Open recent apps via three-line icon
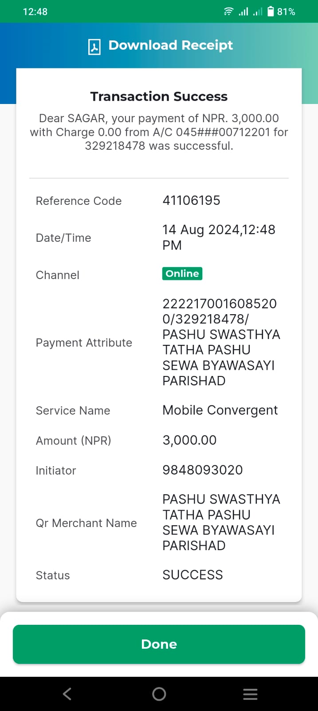The height and width of the screenshot is (711, 318). click(x=251, y=694)
